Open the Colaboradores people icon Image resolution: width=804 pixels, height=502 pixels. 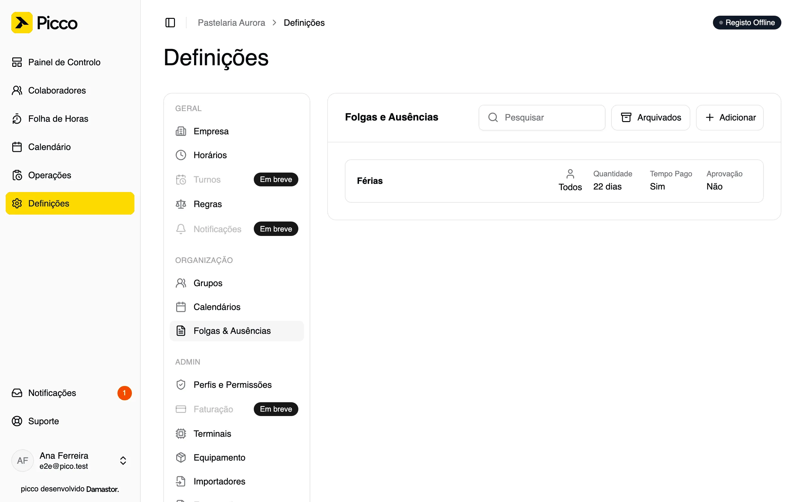17,90
